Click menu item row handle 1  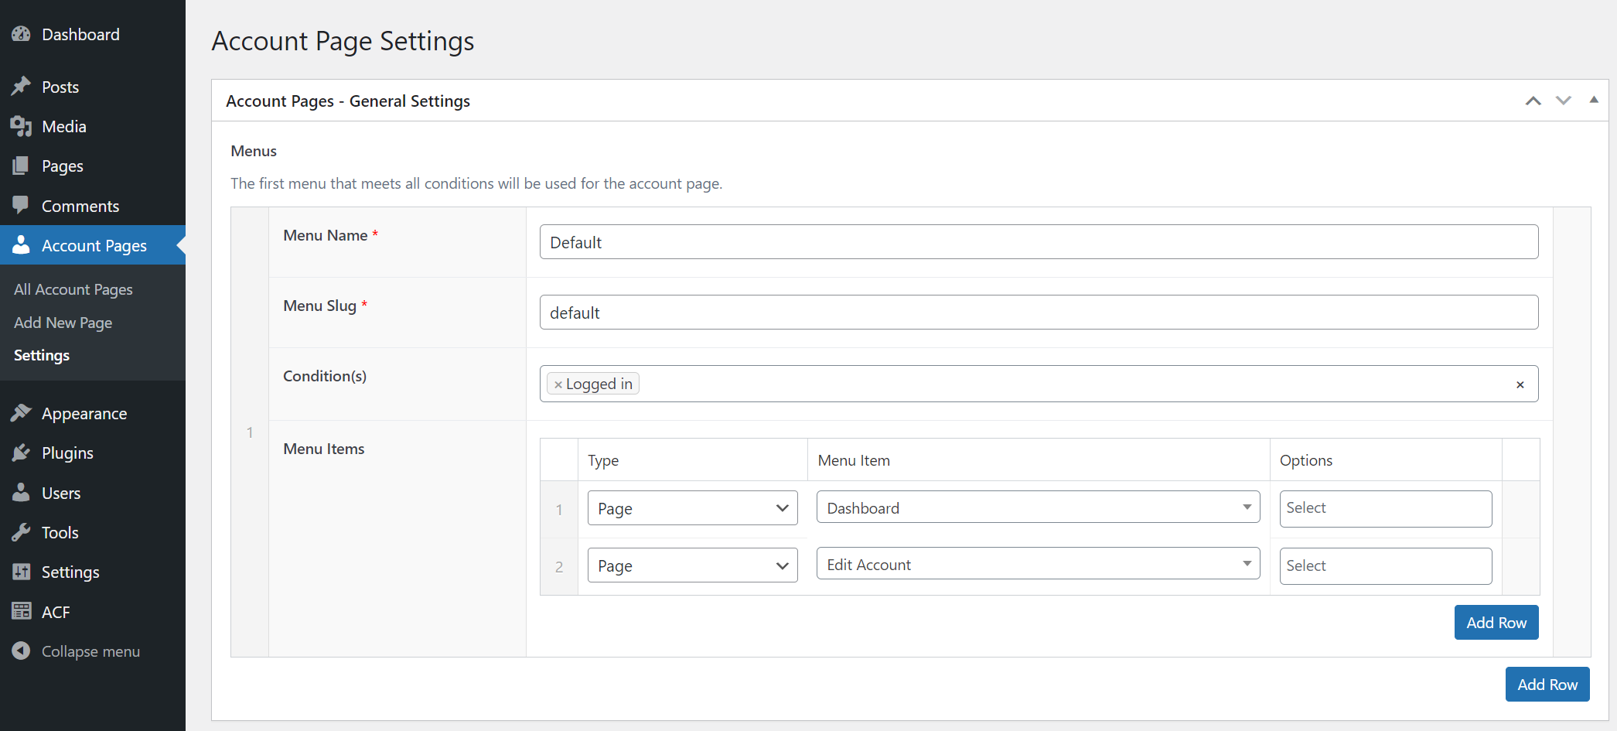[559, 510]
